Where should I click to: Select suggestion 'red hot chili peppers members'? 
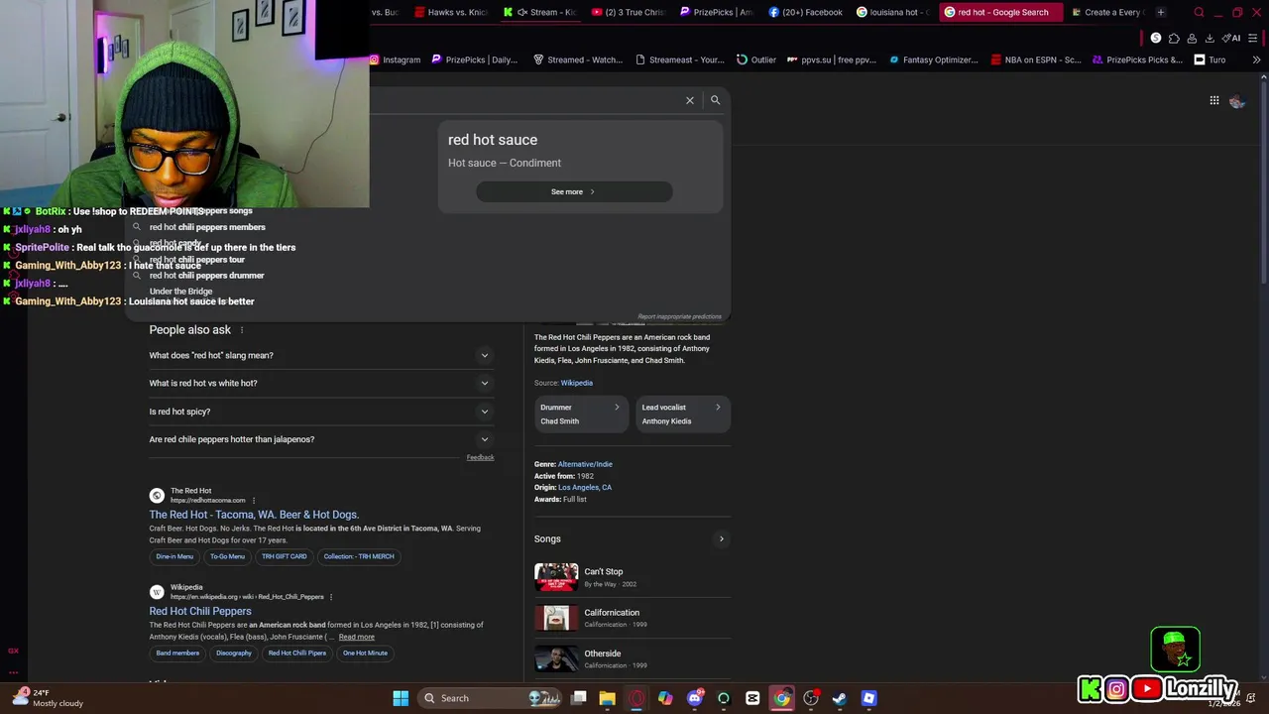click(207, 227)
